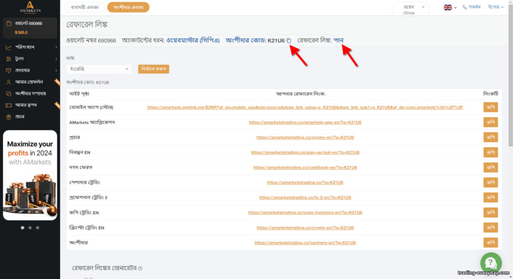Copy the অংশীদার partners-en link
Image resolution: width=513 pixels, height=279 pixels.
491,243
